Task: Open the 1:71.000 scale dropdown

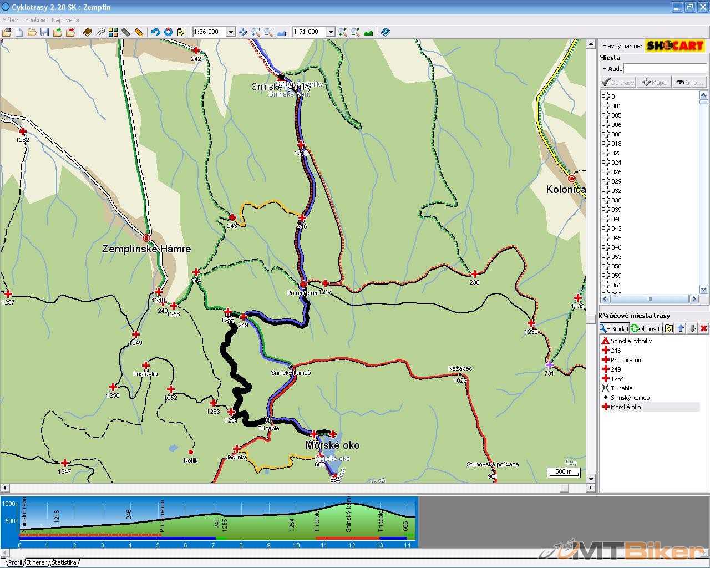Action: pos(331,32)
